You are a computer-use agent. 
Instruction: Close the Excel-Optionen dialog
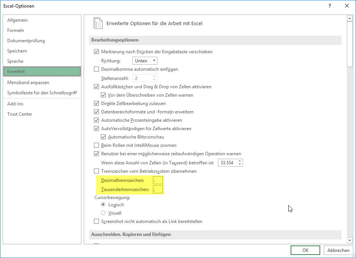click(347, 6)
